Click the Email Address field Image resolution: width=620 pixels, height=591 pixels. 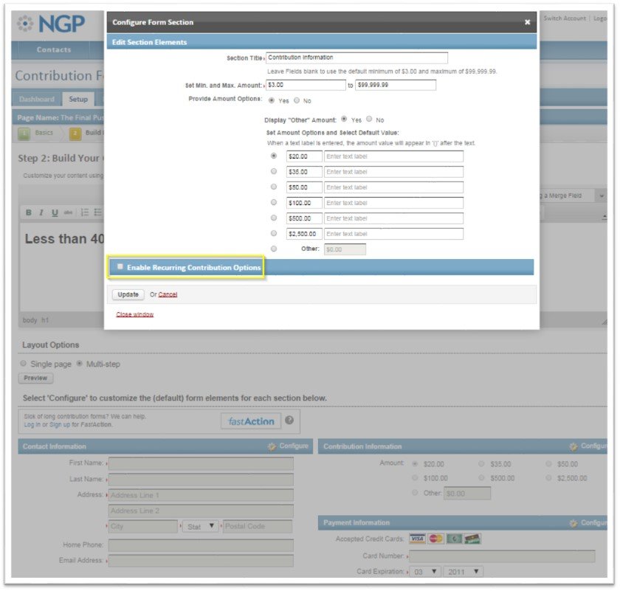[x=201, y=561]
